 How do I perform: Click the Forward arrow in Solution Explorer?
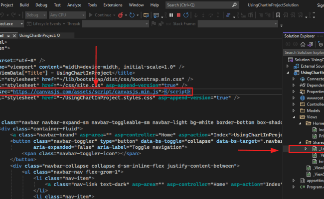tap(295, 44)
